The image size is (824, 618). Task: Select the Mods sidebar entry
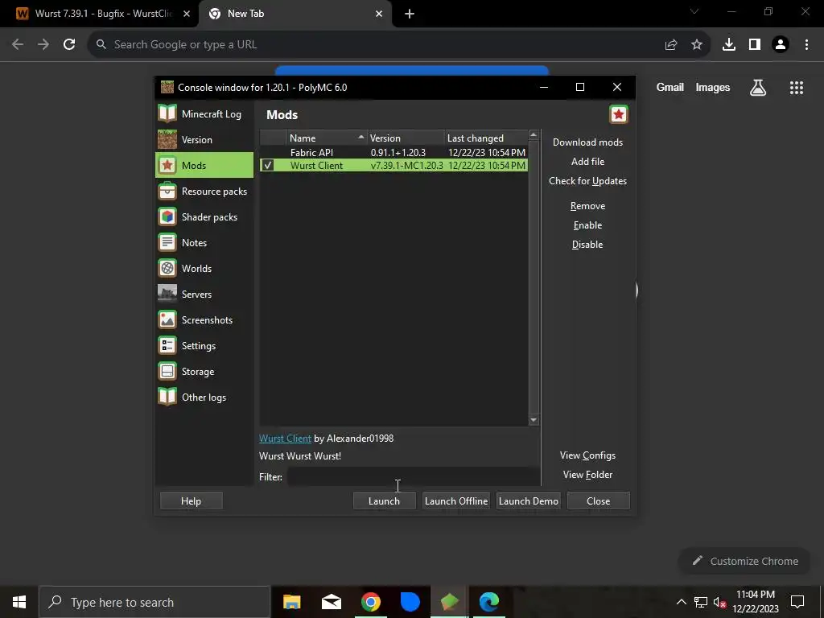point(204,165)
